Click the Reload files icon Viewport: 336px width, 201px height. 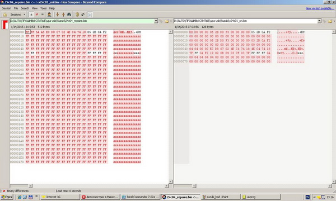coord(77,15)
